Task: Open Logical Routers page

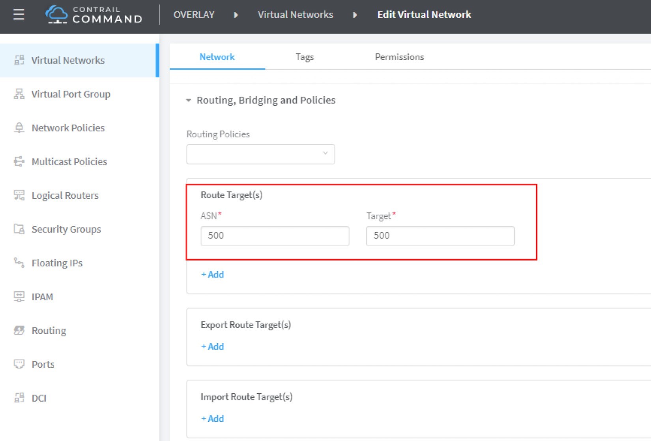Action: (65, 195)
